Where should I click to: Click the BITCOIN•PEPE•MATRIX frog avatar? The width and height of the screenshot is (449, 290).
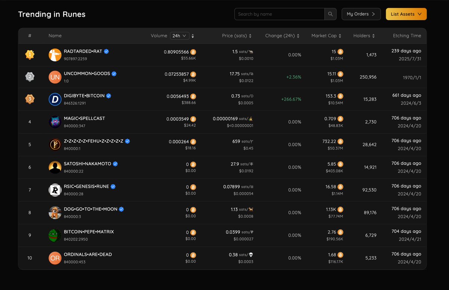tap(55, 235)
